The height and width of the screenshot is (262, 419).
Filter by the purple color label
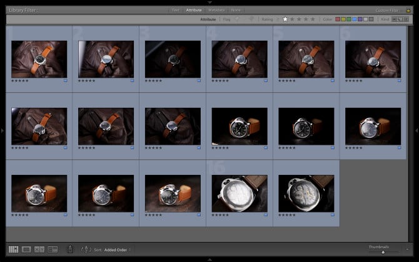(360, 19)
